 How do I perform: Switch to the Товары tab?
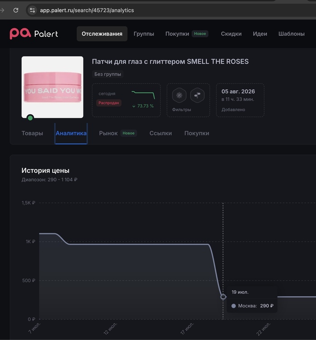click(x=33, y=133)
